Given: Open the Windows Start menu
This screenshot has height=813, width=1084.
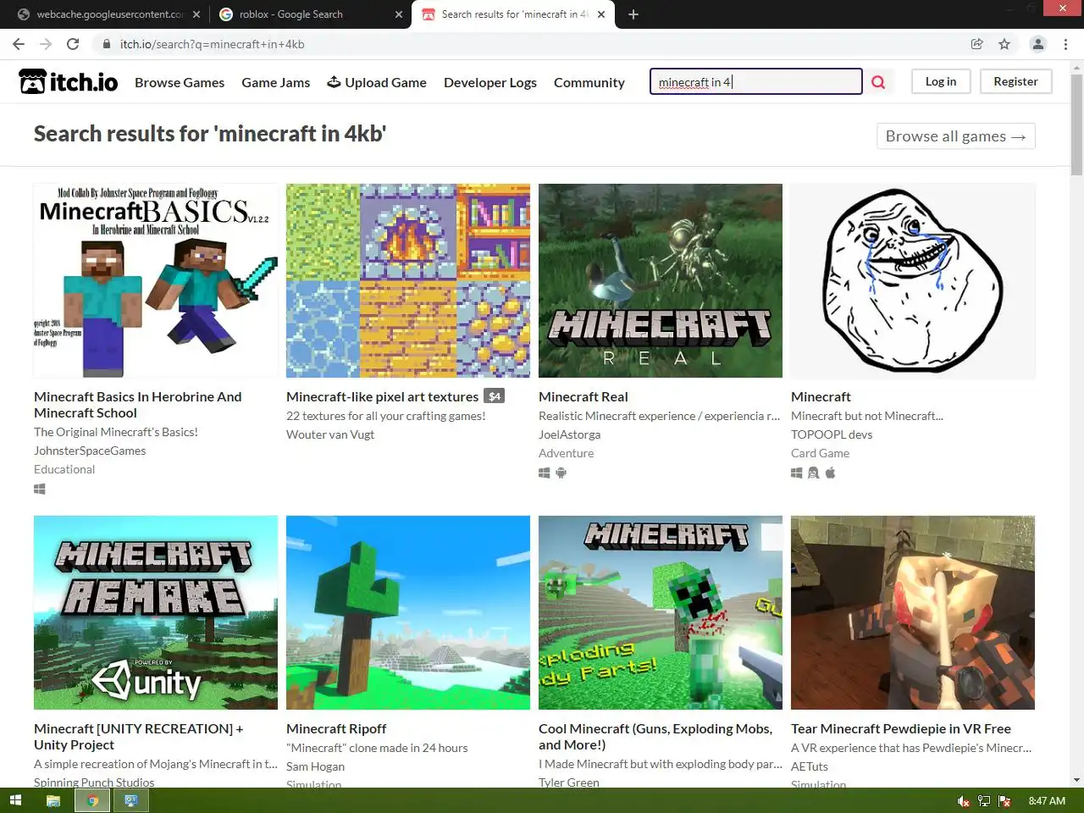Looking at the screenshot, I should point(15,800).
